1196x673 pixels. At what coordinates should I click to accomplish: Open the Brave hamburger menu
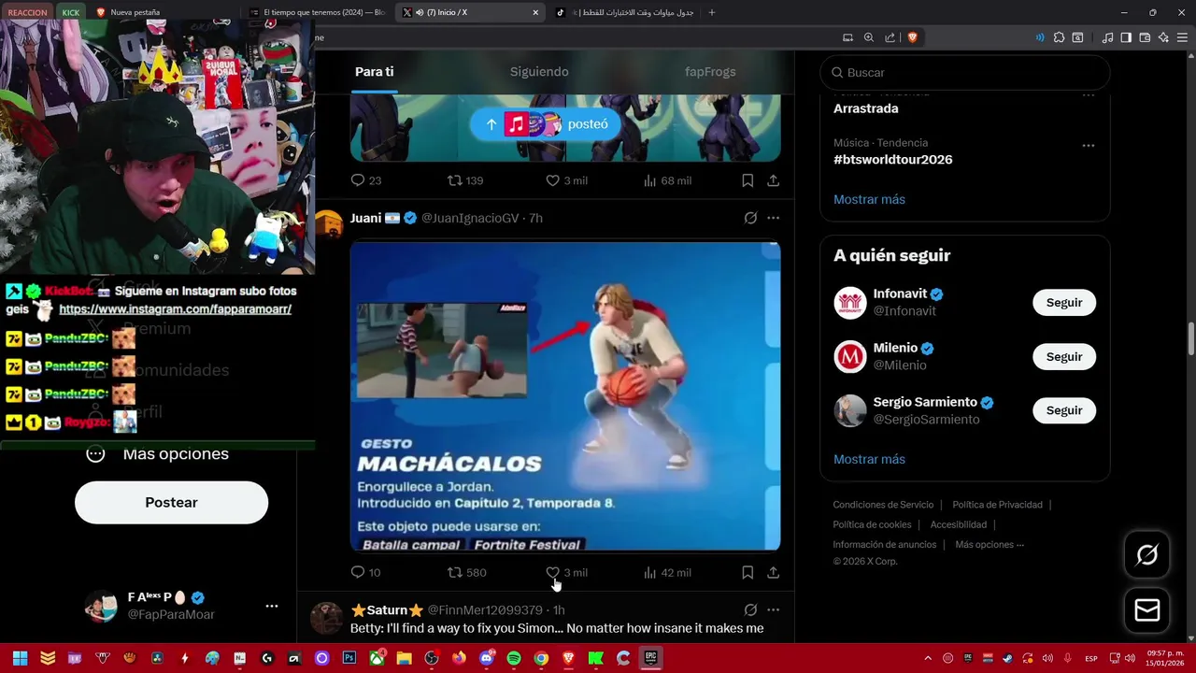(x=1182, y=37)
